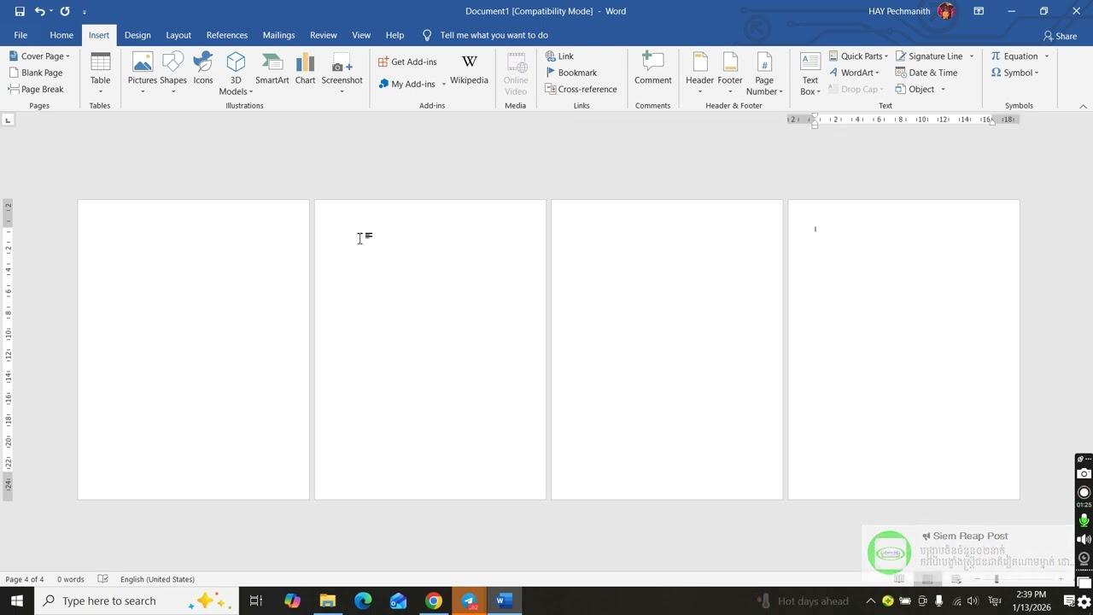Open the File menu
The image size is (1093, 615).
tap(20, 35)
